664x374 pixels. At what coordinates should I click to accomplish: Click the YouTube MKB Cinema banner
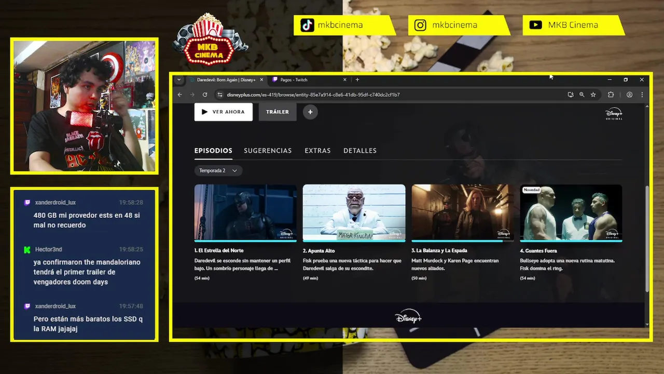[573, 25]
